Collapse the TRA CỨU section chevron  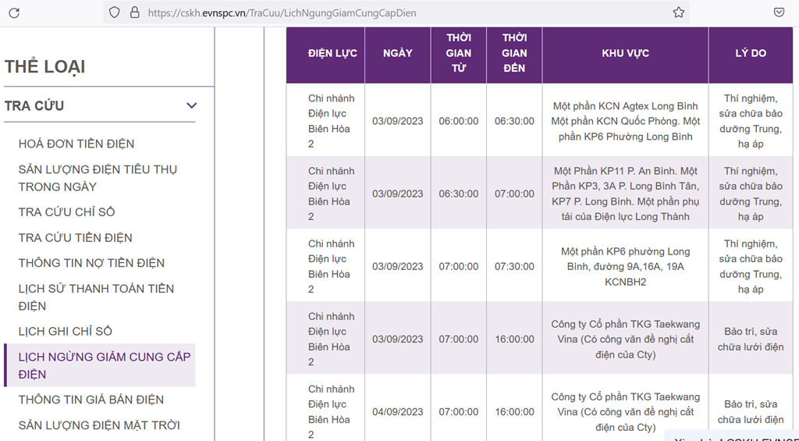(191, 105)
